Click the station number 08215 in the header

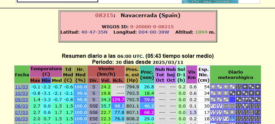tap(104, 15)
